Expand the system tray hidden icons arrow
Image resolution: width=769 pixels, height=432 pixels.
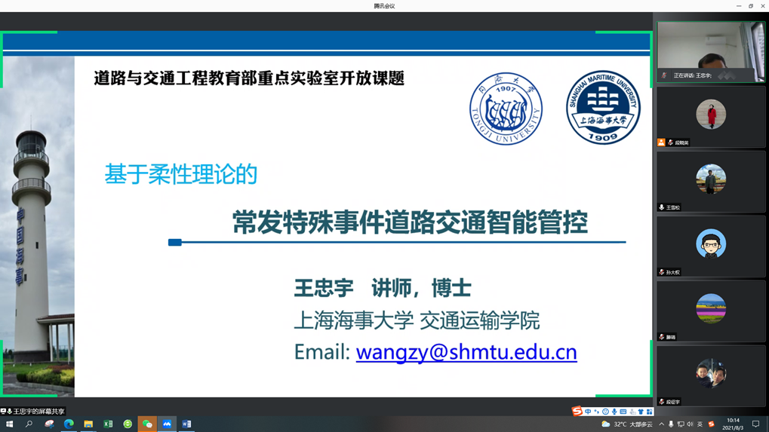point(662,424)
